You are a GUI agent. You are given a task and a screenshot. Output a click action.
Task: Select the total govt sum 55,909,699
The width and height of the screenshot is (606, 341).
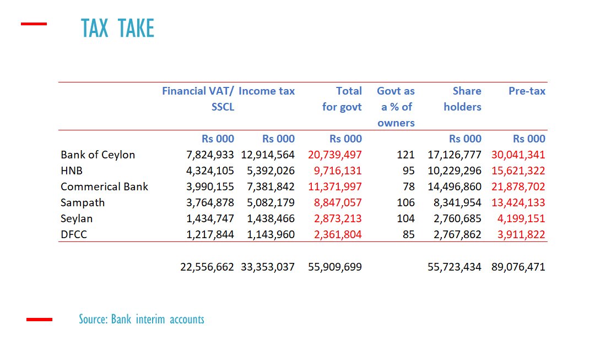click(x=335, y=267)
